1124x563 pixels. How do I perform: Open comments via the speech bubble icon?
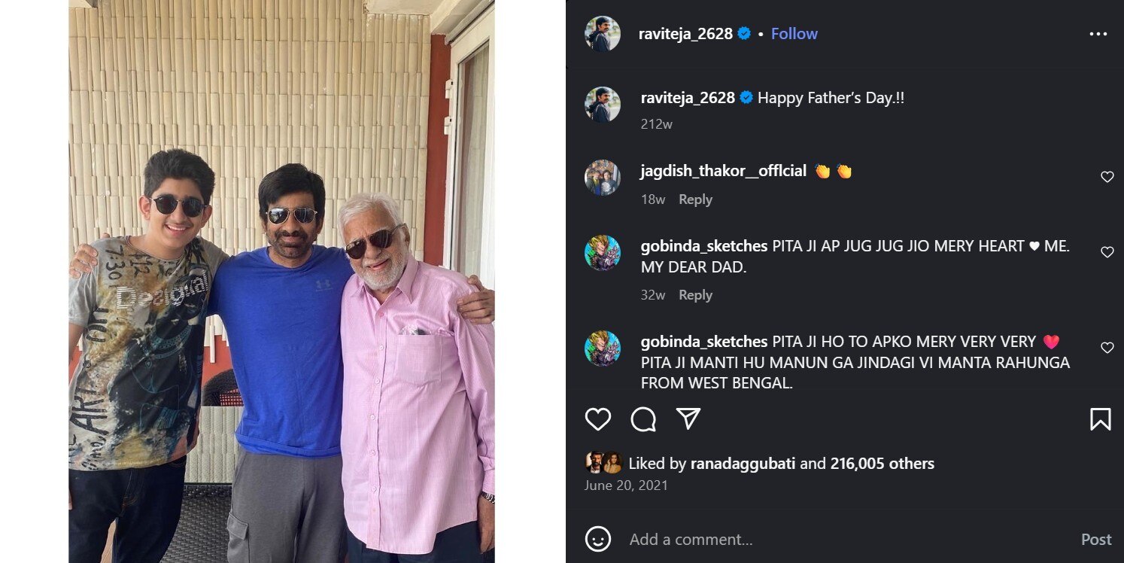pyautogui.click(x=643, y=419)
